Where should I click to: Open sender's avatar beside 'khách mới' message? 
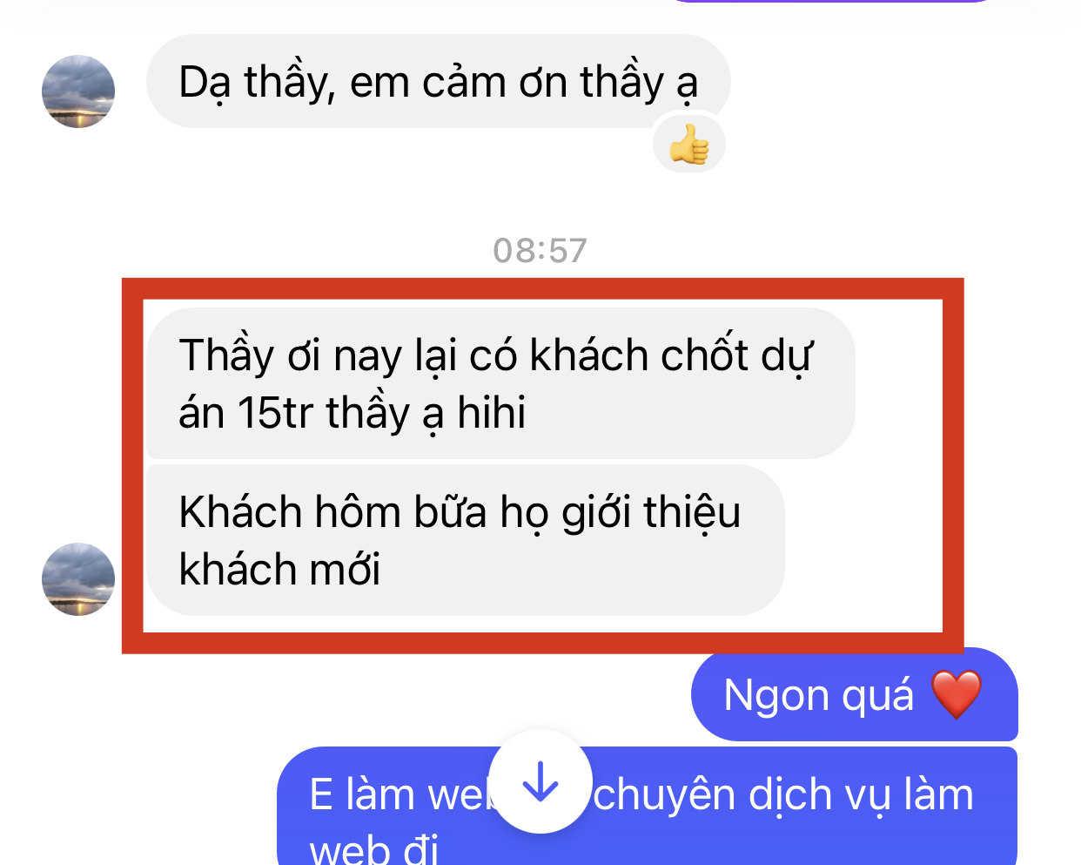pos(78,579)
